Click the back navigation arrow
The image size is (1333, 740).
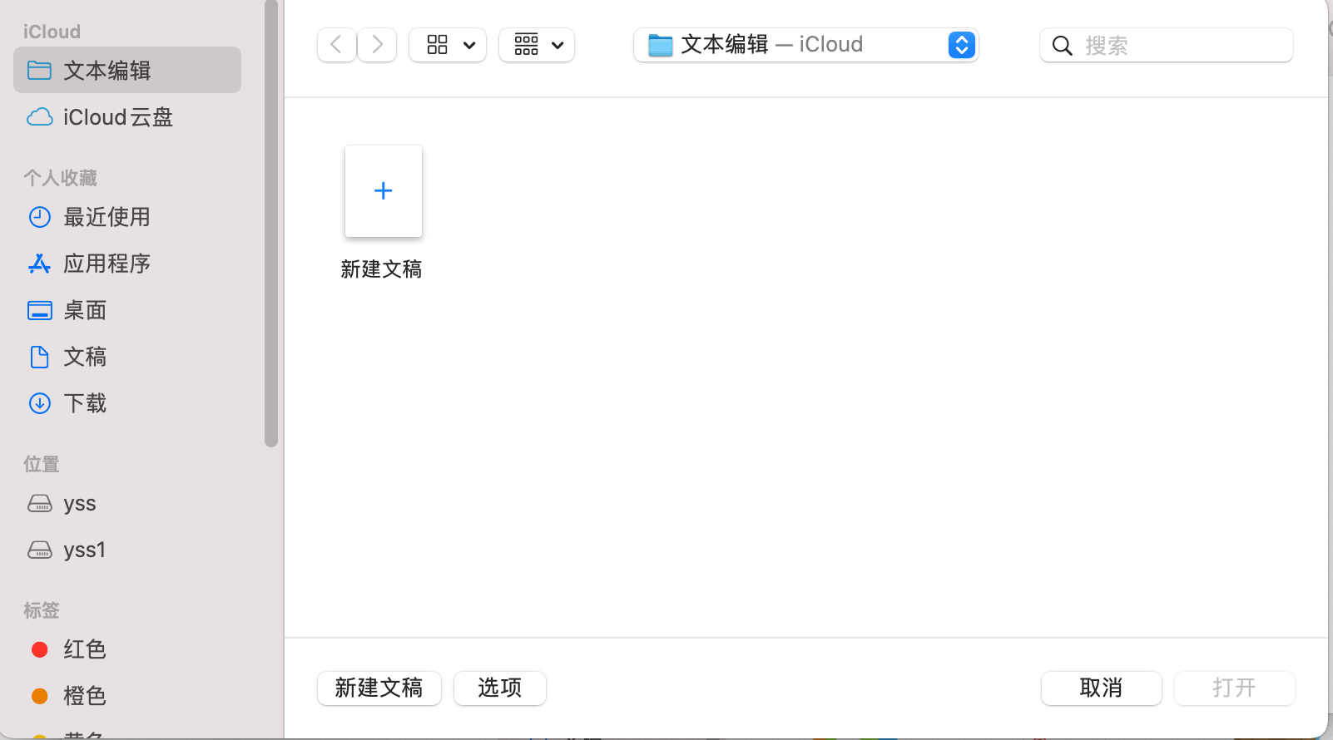337,45
